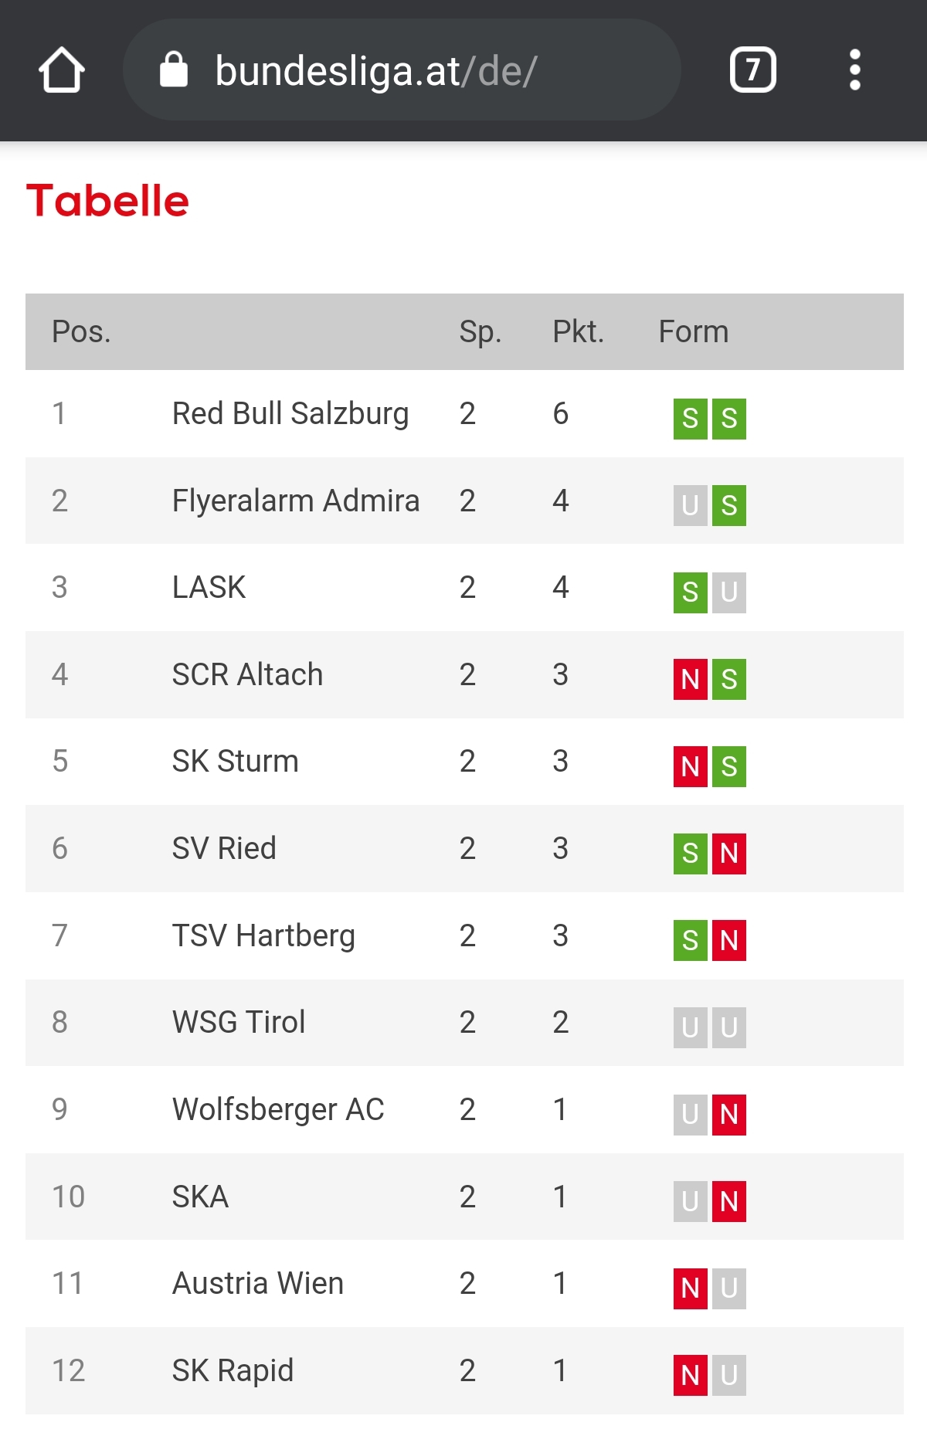Click the Pos. column header
This screenshot has height=1436, width=927.
(x=81, y=332)
